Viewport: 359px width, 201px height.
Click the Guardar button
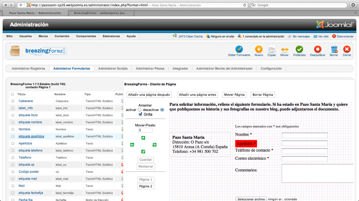146,159
